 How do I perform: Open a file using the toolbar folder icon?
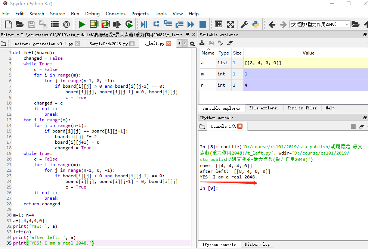pos(20,24)
